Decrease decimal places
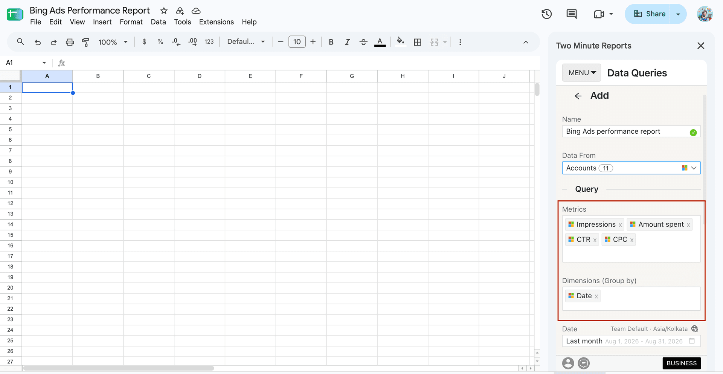This screenshot has width=723, height=374. (176, 42)
